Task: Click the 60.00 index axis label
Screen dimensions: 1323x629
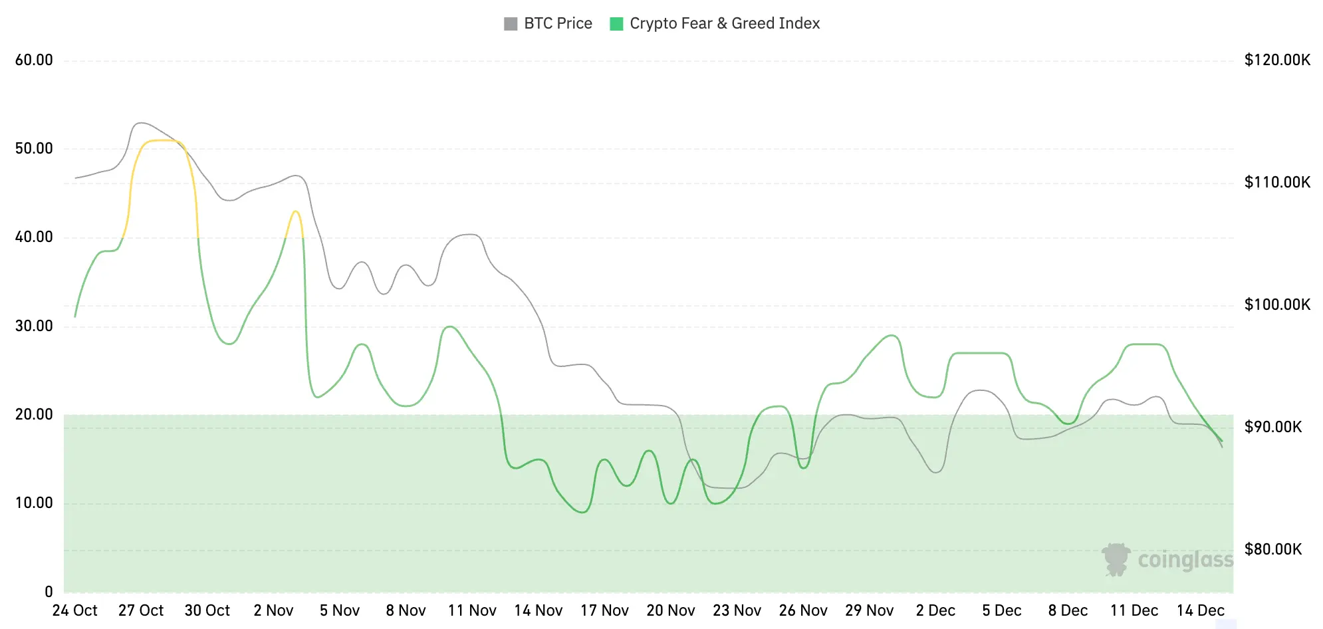Action: (34, 61)
